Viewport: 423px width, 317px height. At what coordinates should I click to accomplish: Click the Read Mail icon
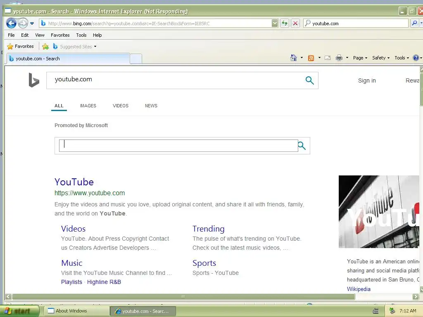pyautogui.click(x=328, y=58)
